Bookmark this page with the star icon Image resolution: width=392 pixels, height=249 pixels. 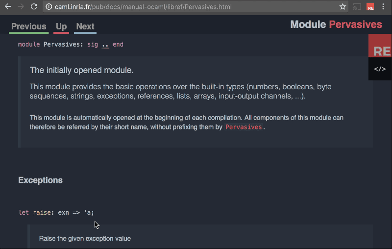[343, 7]
